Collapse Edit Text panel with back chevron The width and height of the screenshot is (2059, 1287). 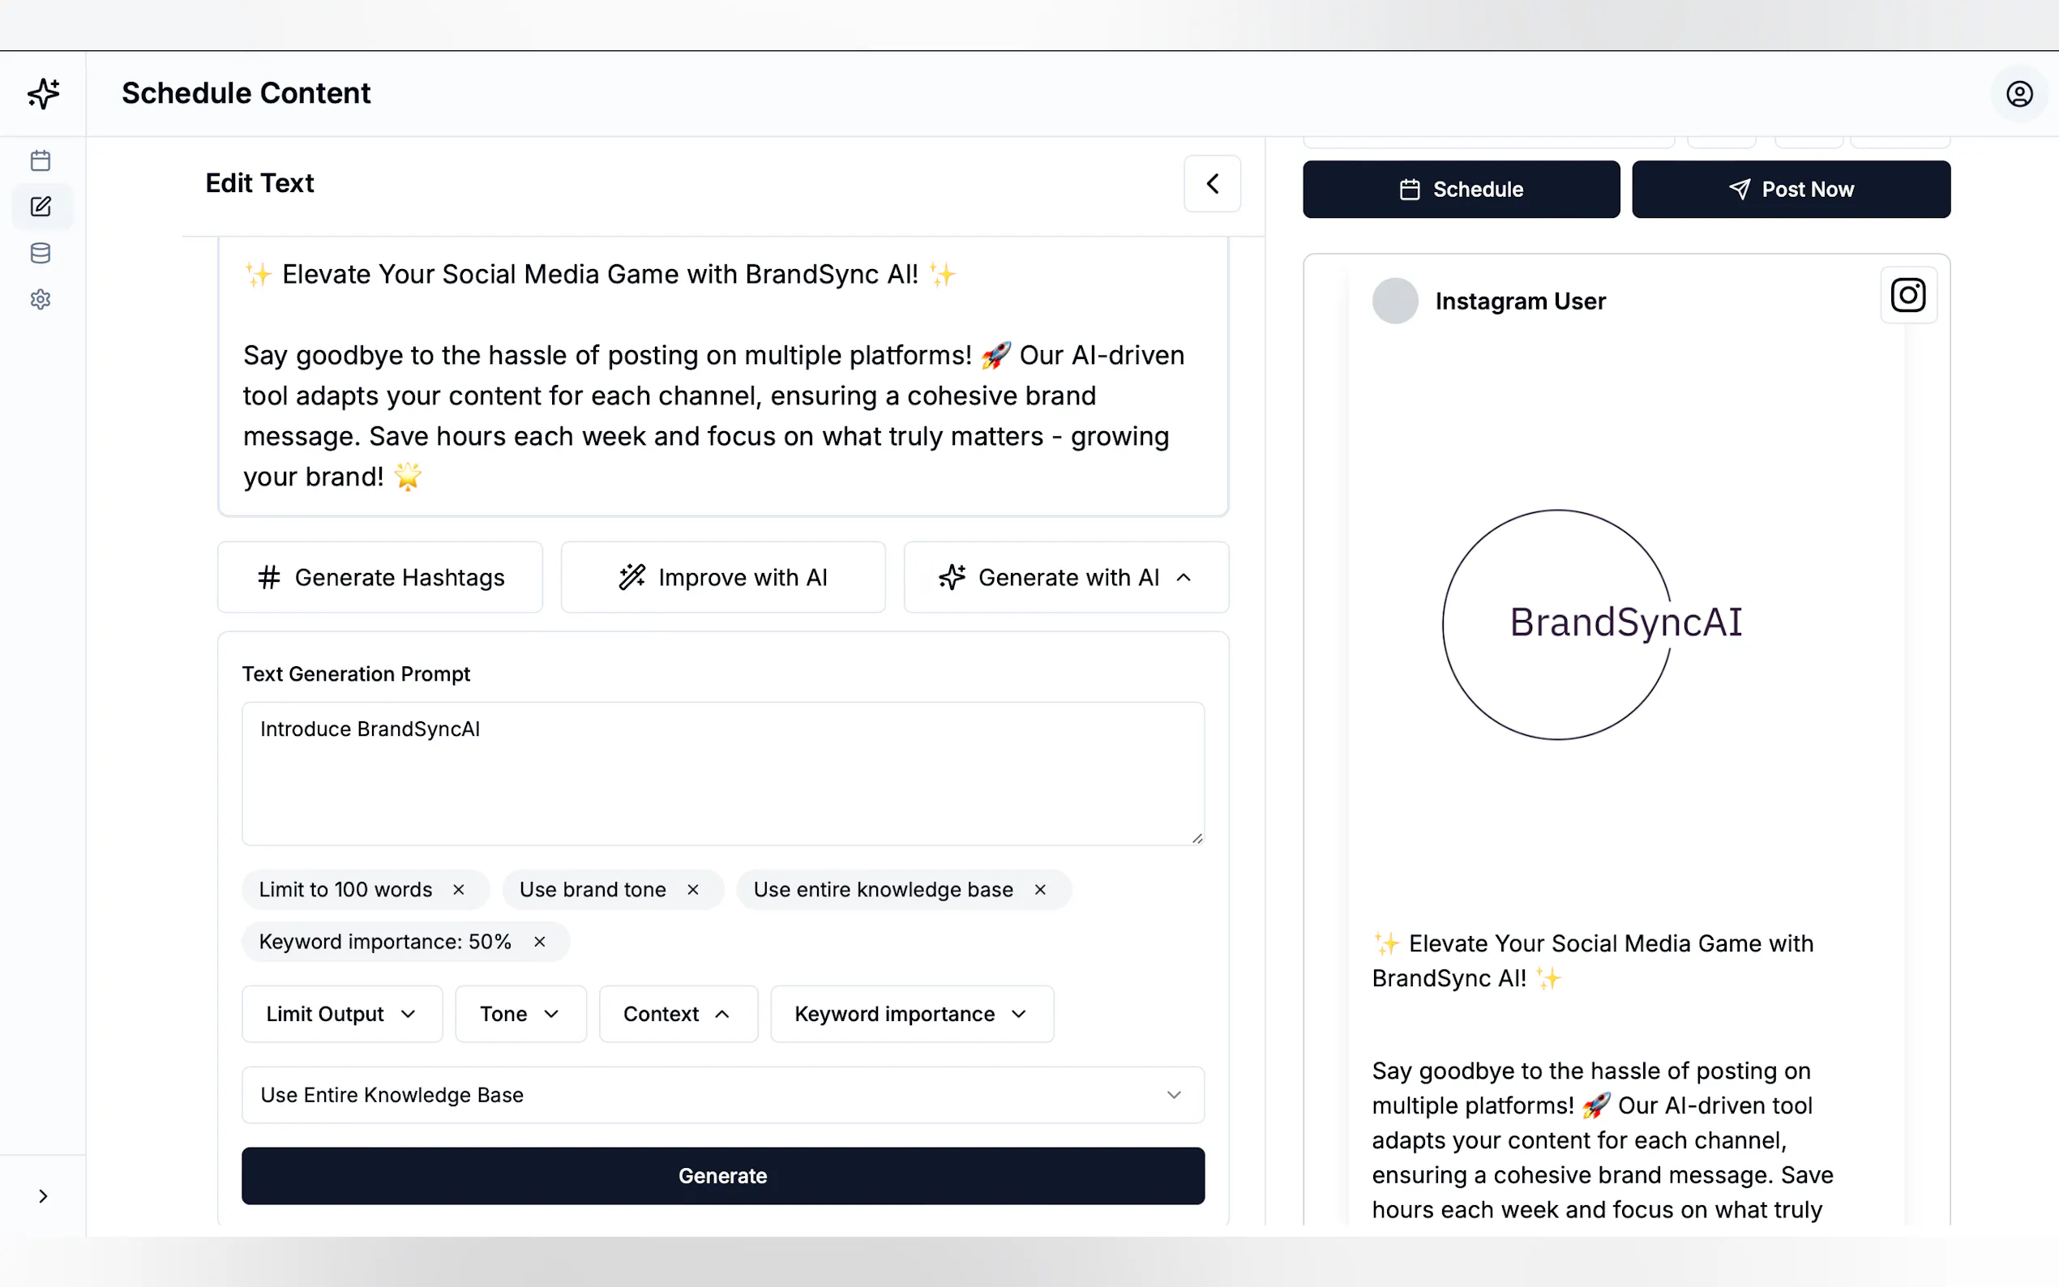click(x=1211, y=184)
